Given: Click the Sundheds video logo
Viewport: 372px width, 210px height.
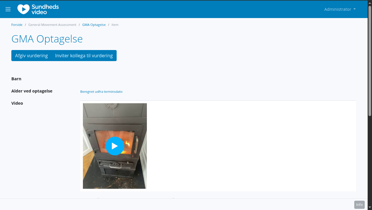Looking at the screenshot, I should point(38,9).
